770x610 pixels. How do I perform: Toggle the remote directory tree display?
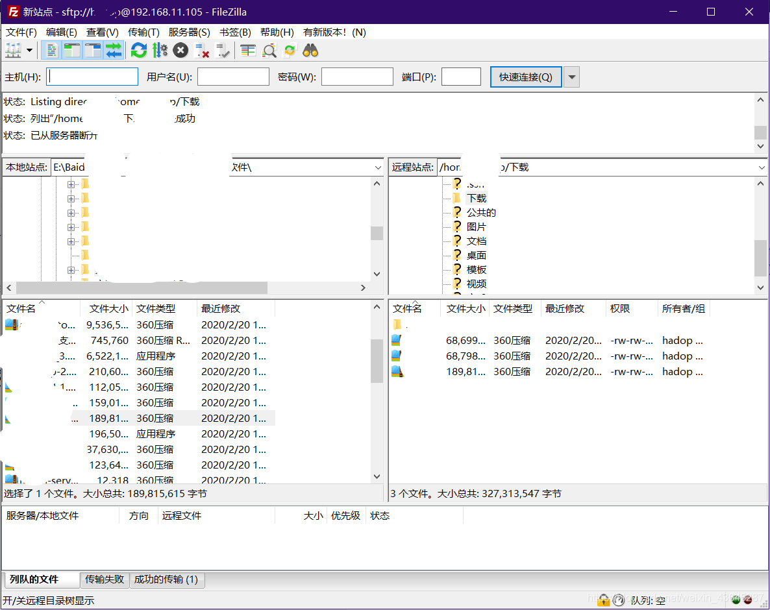[x=92, y=50]
